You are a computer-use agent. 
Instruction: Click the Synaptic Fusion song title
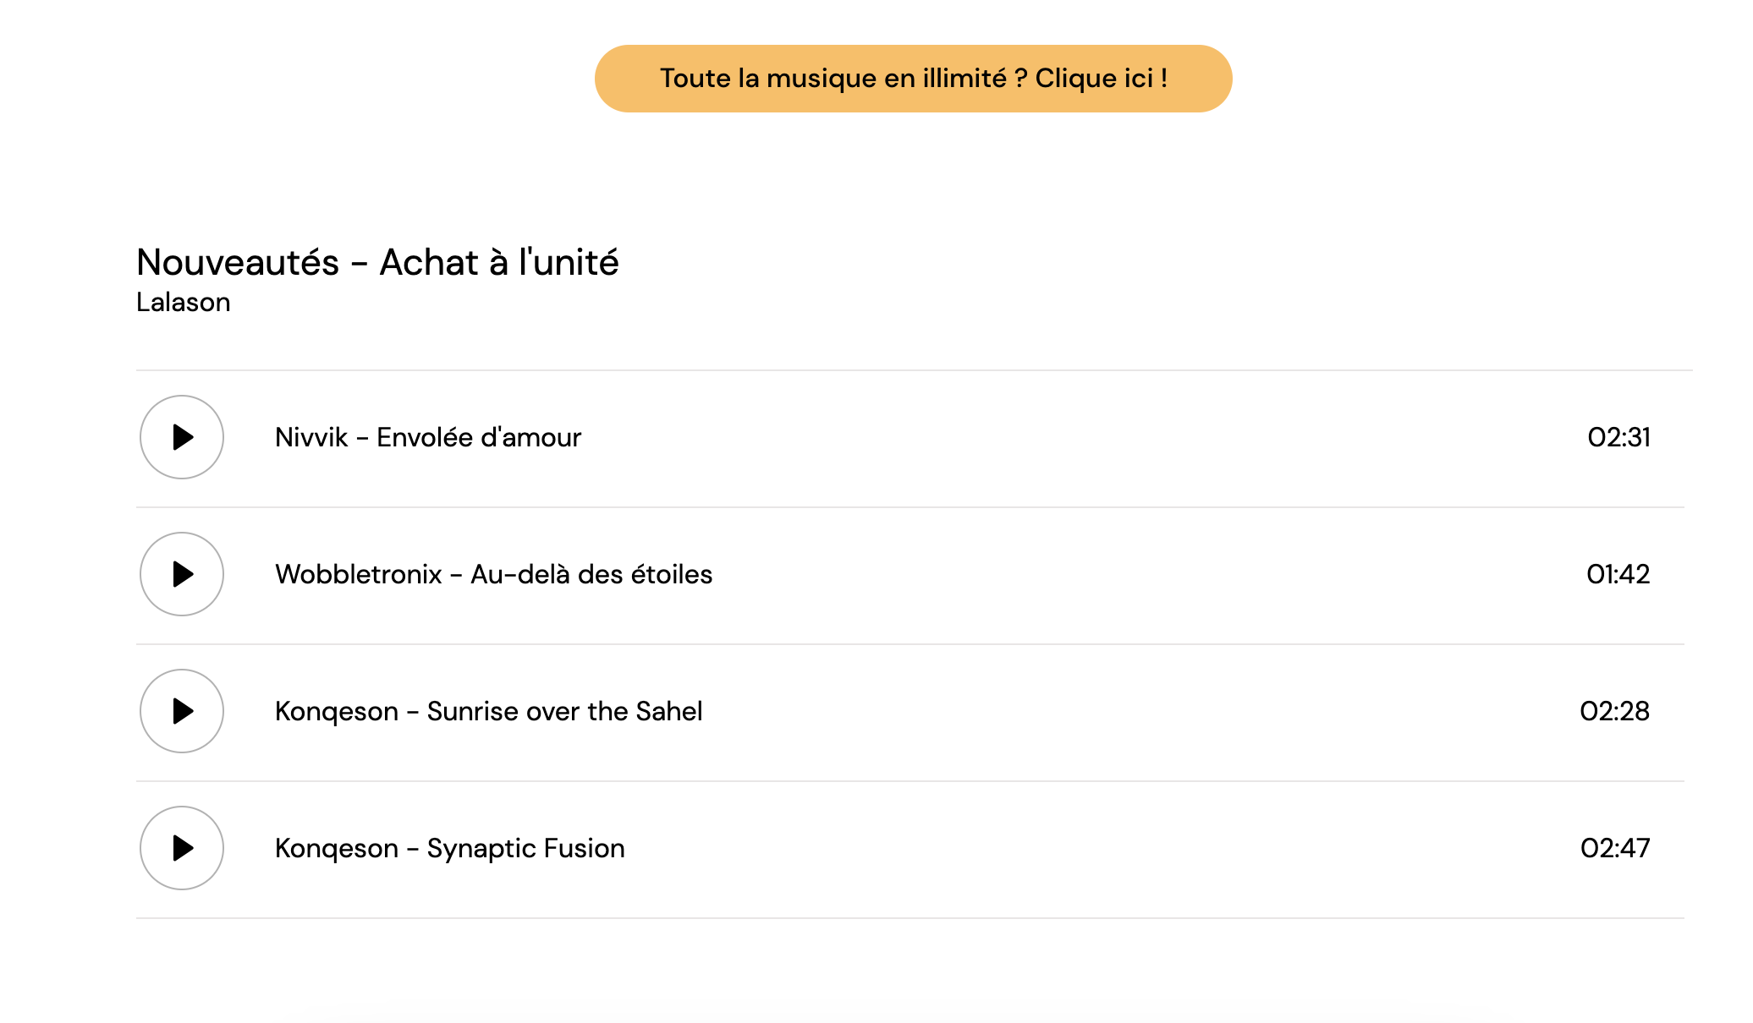coord(525,848)
